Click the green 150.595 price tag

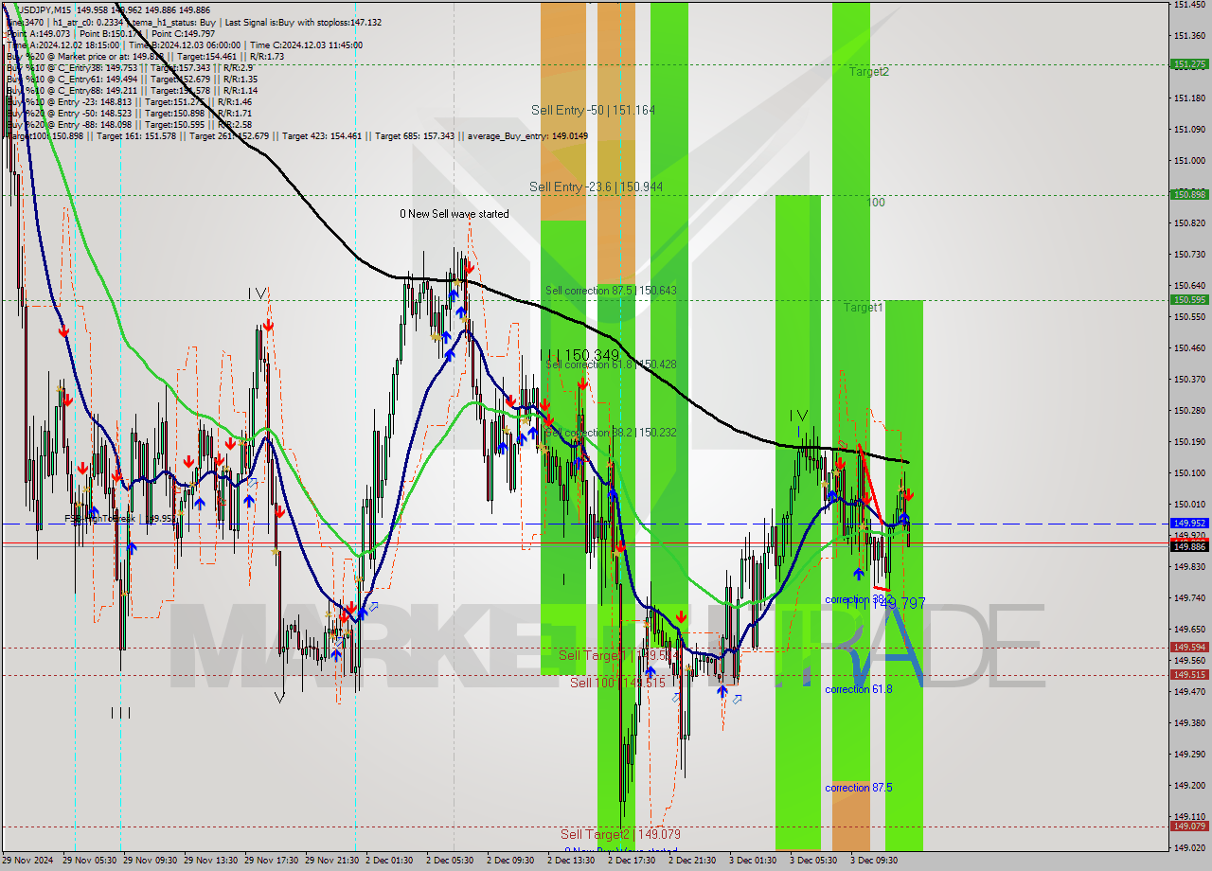tap(1189, 299)
